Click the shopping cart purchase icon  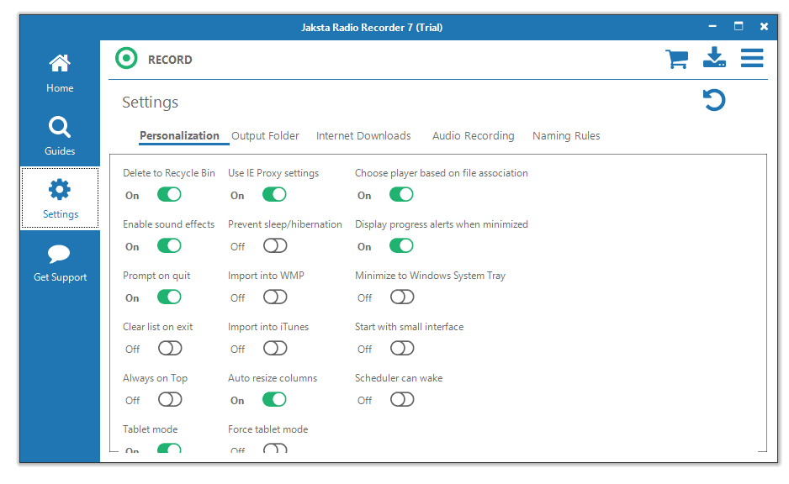(676, 59)
